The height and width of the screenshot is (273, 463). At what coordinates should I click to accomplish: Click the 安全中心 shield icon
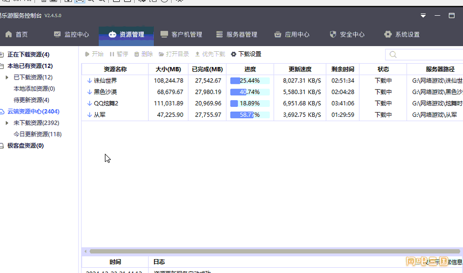coord(333,34)
